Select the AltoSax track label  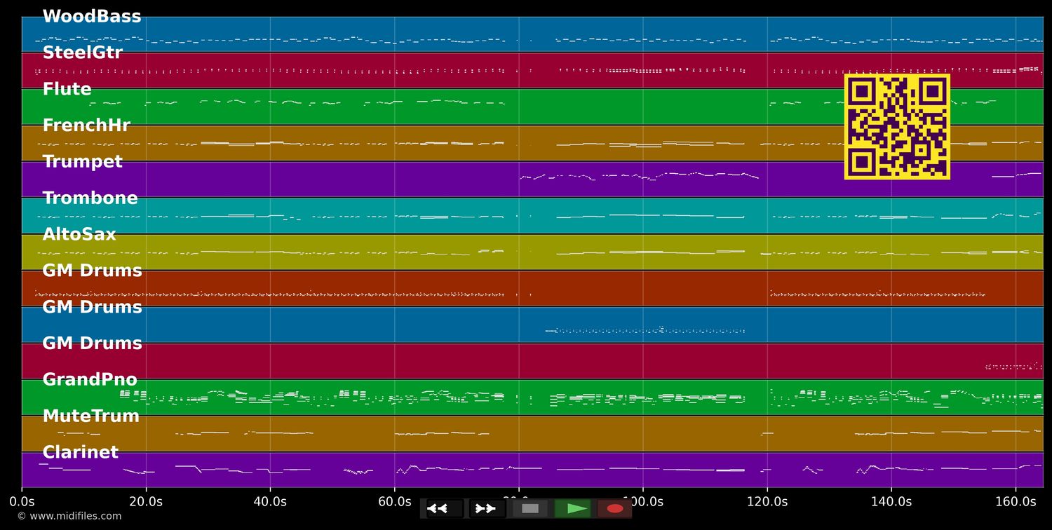[79, 235]
